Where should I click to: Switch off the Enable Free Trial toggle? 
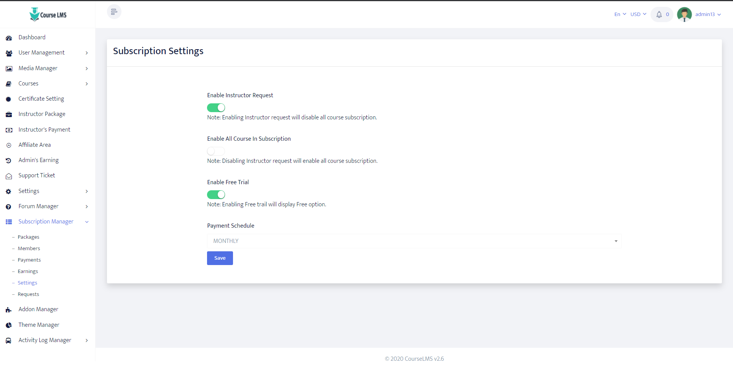click(216, 195)
